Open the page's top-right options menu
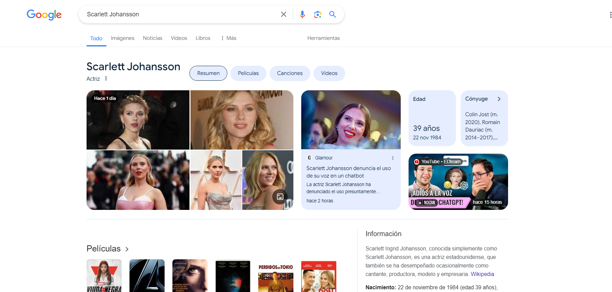612x292 pixels. [x=610, y=15]
